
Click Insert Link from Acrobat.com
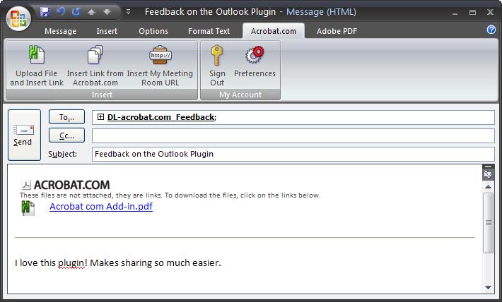point(95,66)
